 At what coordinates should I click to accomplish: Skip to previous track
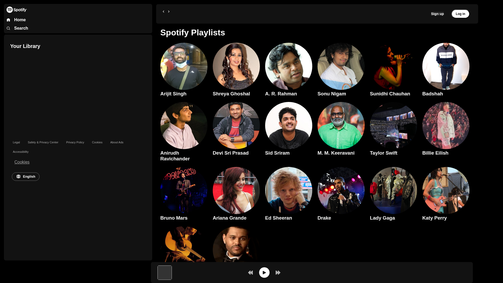(250, 273)
